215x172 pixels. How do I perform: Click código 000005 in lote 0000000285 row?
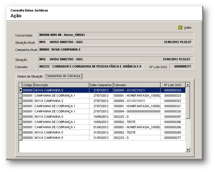(x=28, y=133)
